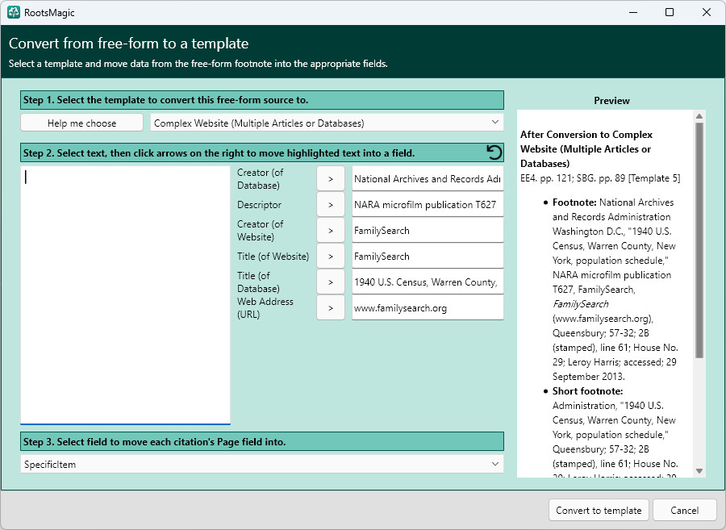Click arrow button beside Creator (of Database)
Screen dimensions: 726x530
click(331, 178)
